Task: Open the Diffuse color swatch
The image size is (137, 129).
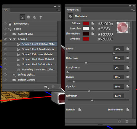Action: pos(86,23)
